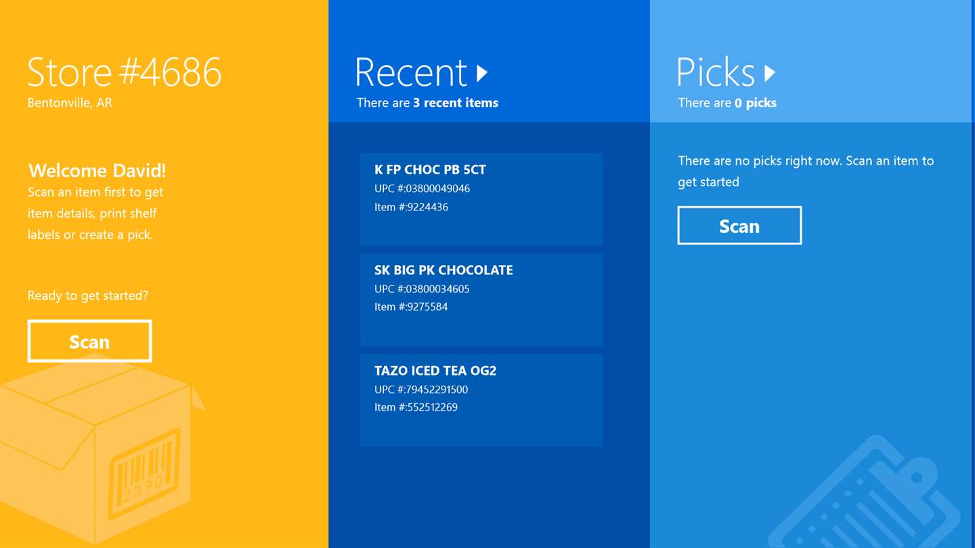Click the Bentonville, AR store location
Viewport: 975px width, 548px height.
point(70,103)
